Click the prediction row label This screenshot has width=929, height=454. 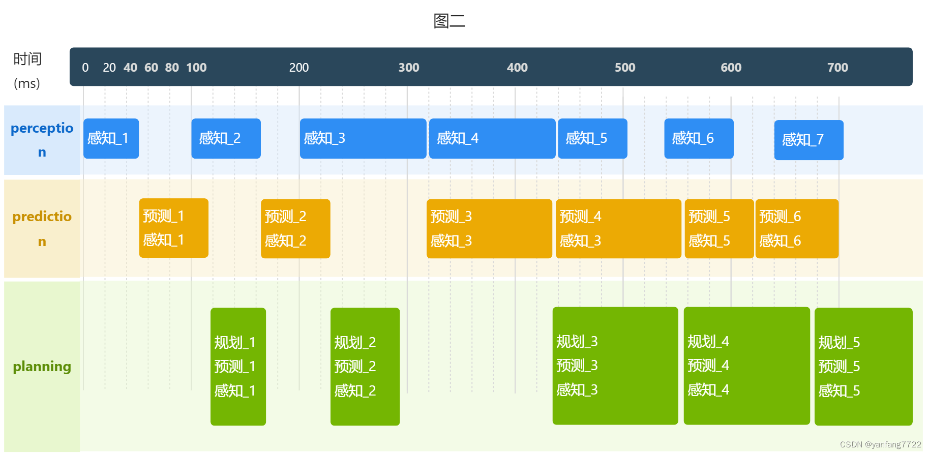[x=42, y=229]
